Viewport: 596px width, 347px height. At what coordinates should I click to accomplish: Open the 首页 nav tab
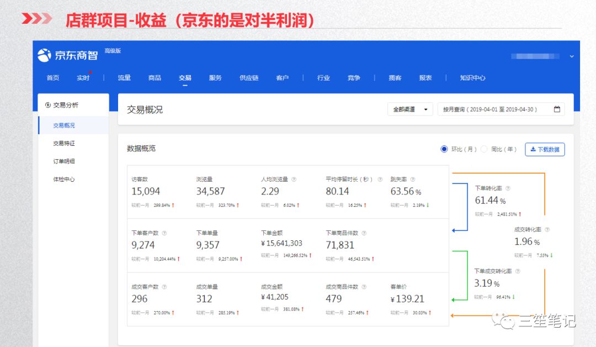(x=53, y=77)
